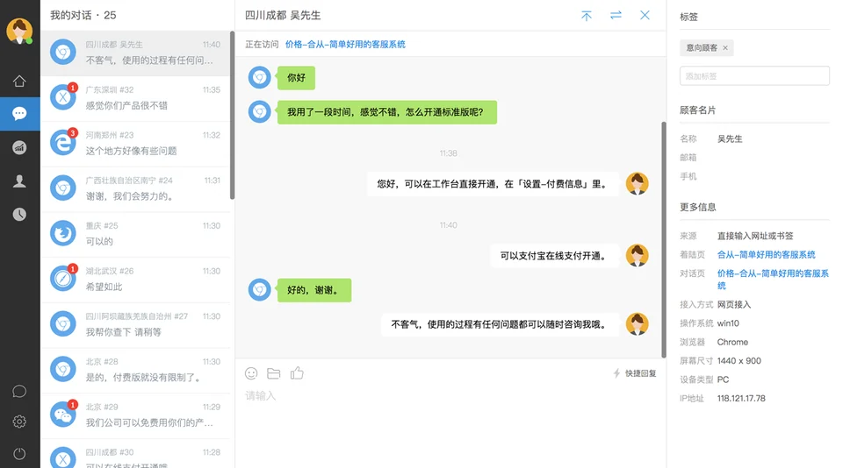Open 快捷回复 quick replies
The width and height of the screenshot is (843, 468).
click(635, 373)
